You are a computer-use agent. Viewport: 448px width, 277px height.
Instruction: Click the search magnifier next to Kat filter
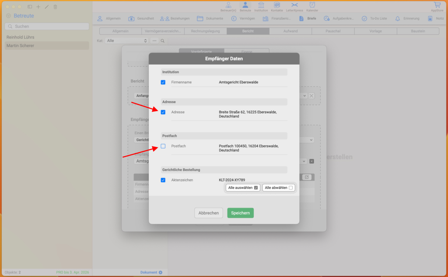162,41
